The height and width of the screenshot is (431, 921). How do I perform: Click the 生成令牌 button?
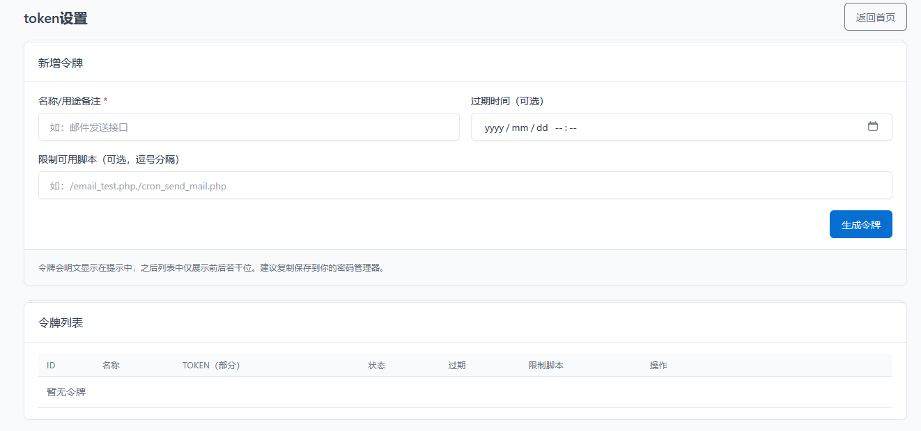[x=860, y=224]
